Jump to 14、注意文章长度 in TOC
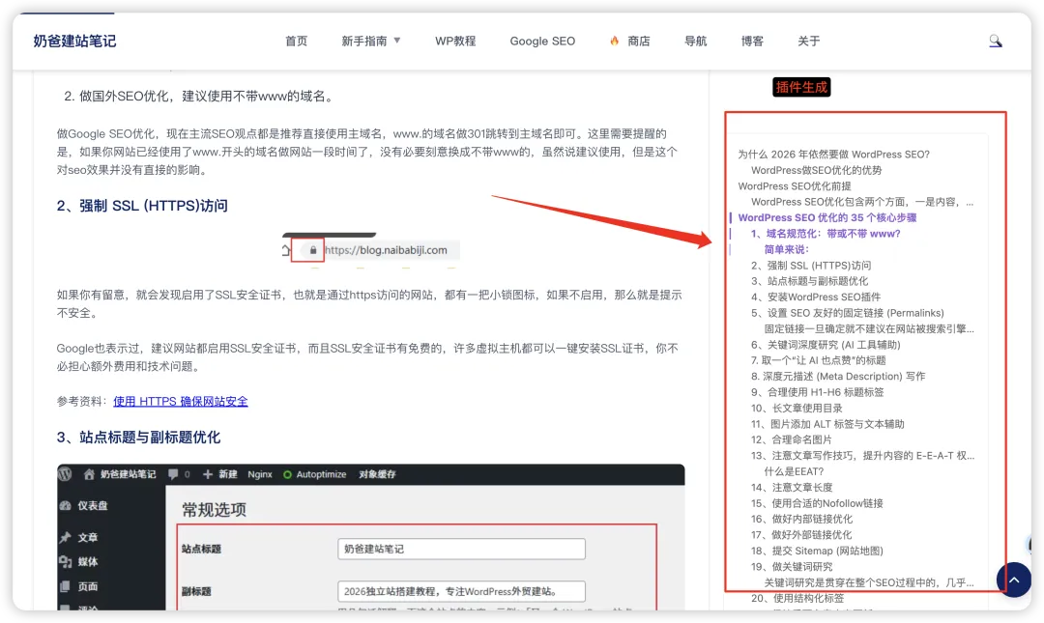 click(792, 488)
